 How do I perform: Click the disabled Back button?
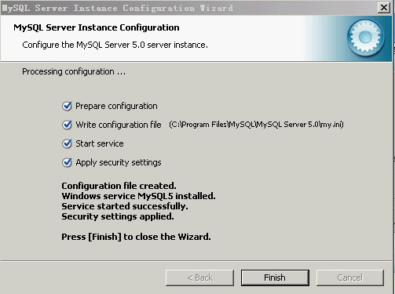click(199, 278)
